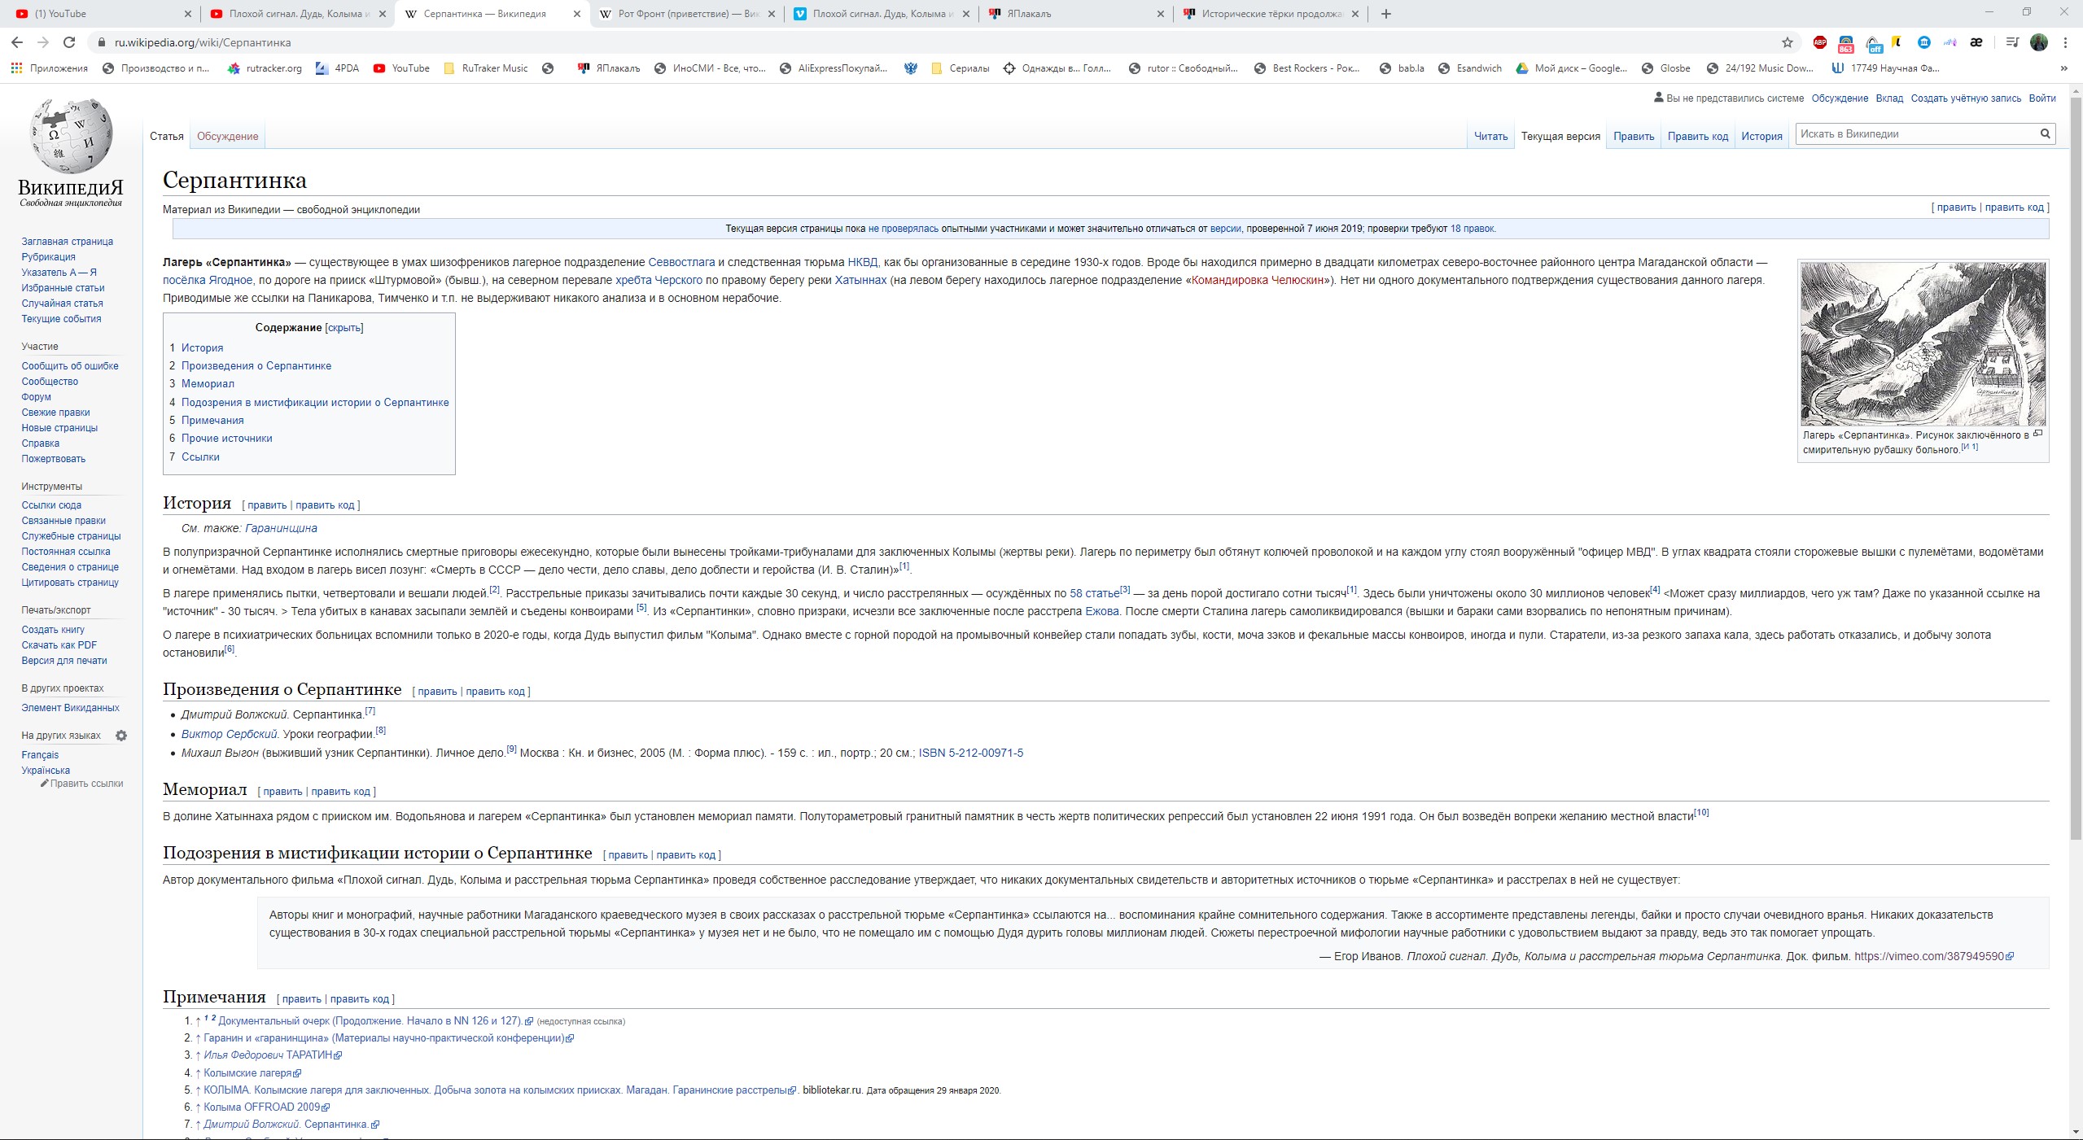This screenshot has height=1140, width=2083.
Task: Expand the hidden bookmarks overflow chevron
Action: [2063, 68]
